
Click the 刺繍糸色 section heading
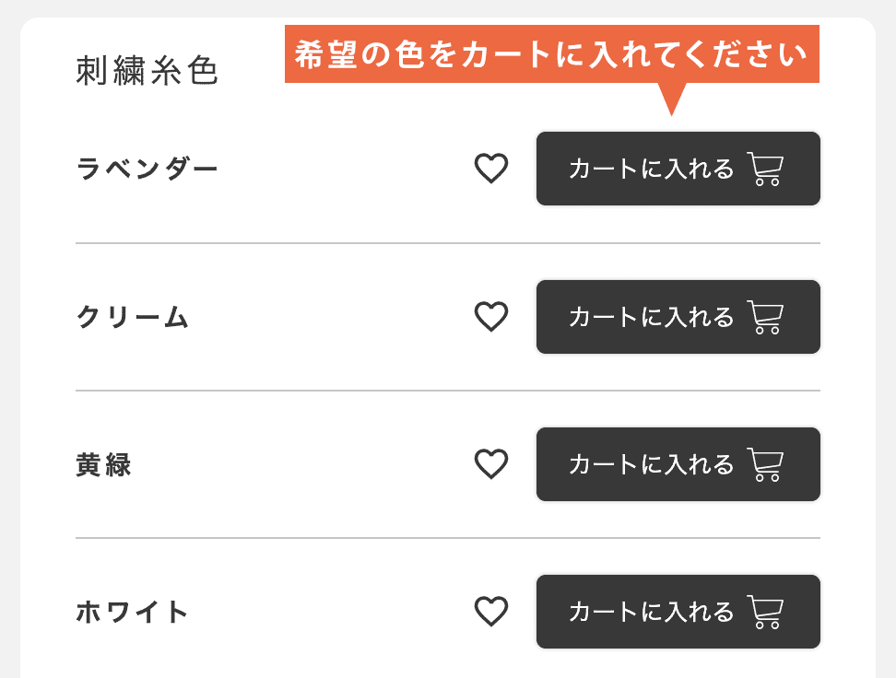(147, 71)
